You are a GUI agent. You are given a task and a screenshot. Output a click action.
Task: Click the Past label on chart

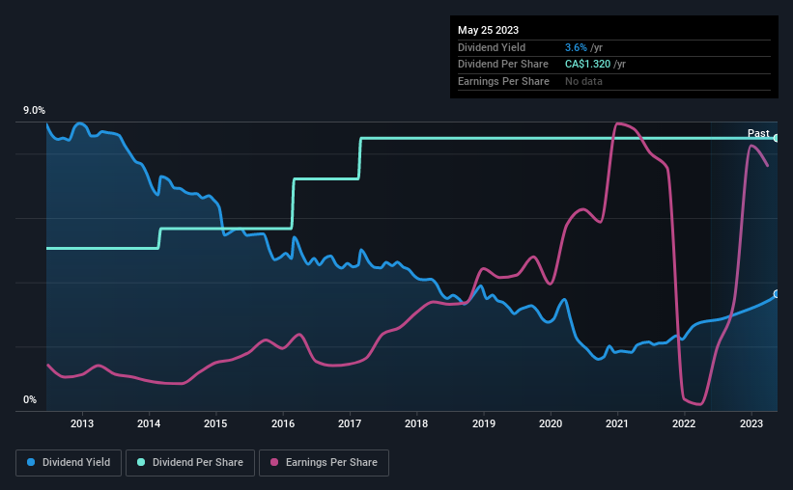(x=758, y=133)
